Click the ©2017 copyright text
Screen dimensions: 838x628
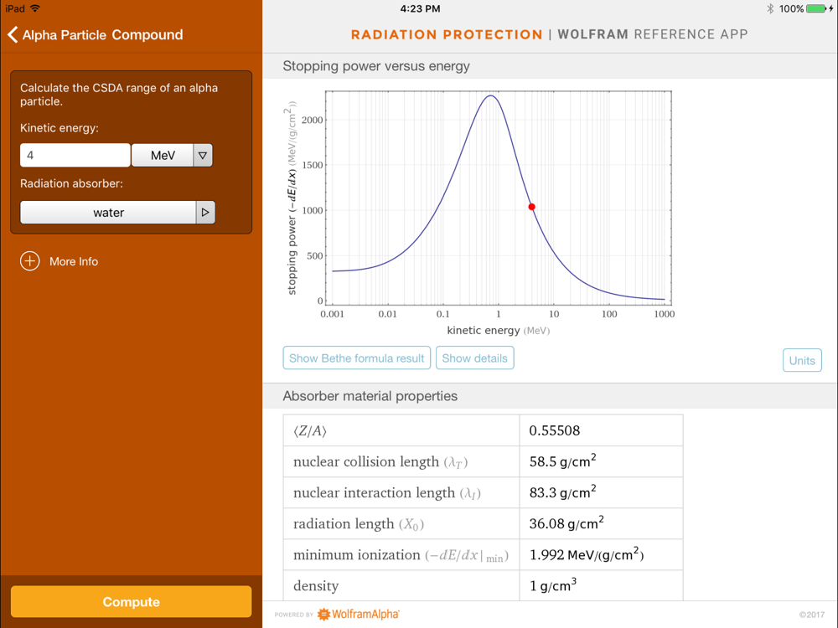pos(812,615)
